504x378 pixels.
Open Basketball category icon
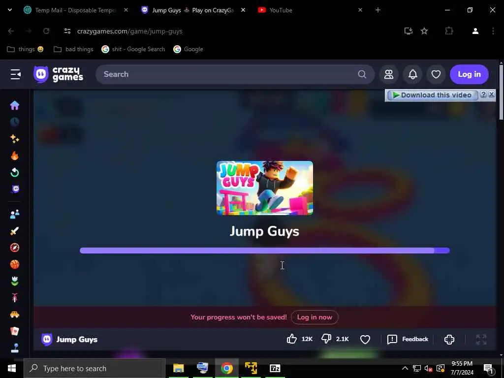[x=15, y=264]
